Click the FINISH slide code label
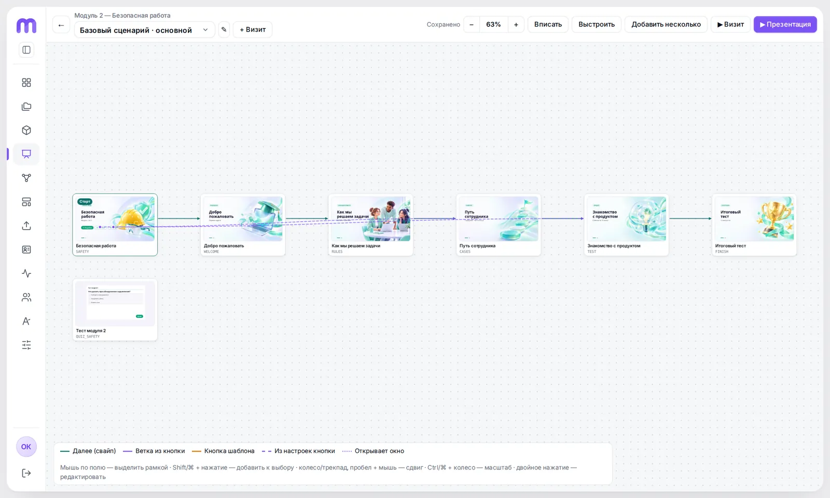The height and width of the screenshot is (498, 830). click(x=722, y=252)
